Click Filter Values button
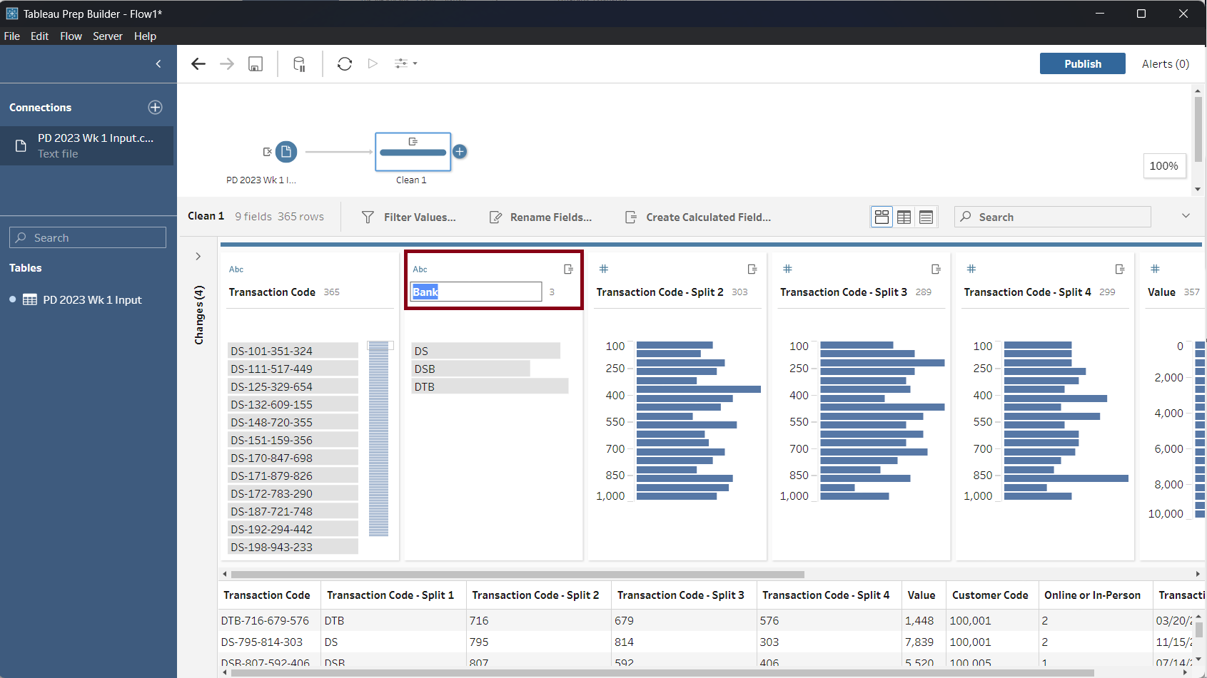The height and width of the screenshot is (678, 1207). click(409, 217)
